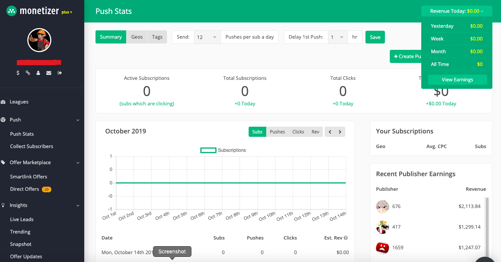Show Pushes data on chart

277,132
